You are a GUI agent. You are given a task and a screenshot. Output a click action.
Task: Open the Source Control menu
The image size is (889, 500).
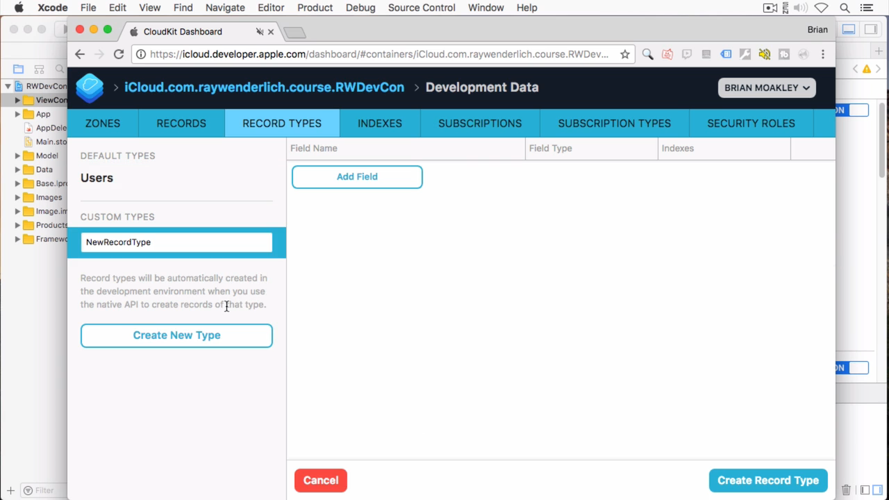pyautogui.click(x=422, y=8)
